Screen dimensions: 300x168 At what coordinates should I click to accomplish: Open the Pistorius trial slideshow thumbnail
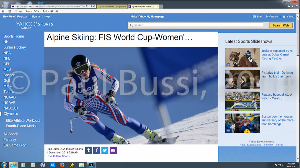pos(242,79)
